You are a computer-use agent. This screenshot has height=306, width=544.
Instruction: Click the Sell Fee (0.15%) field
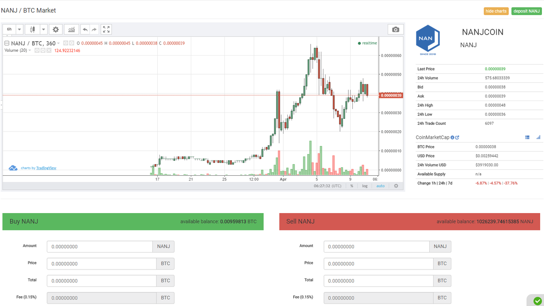(x=379, y=298)
